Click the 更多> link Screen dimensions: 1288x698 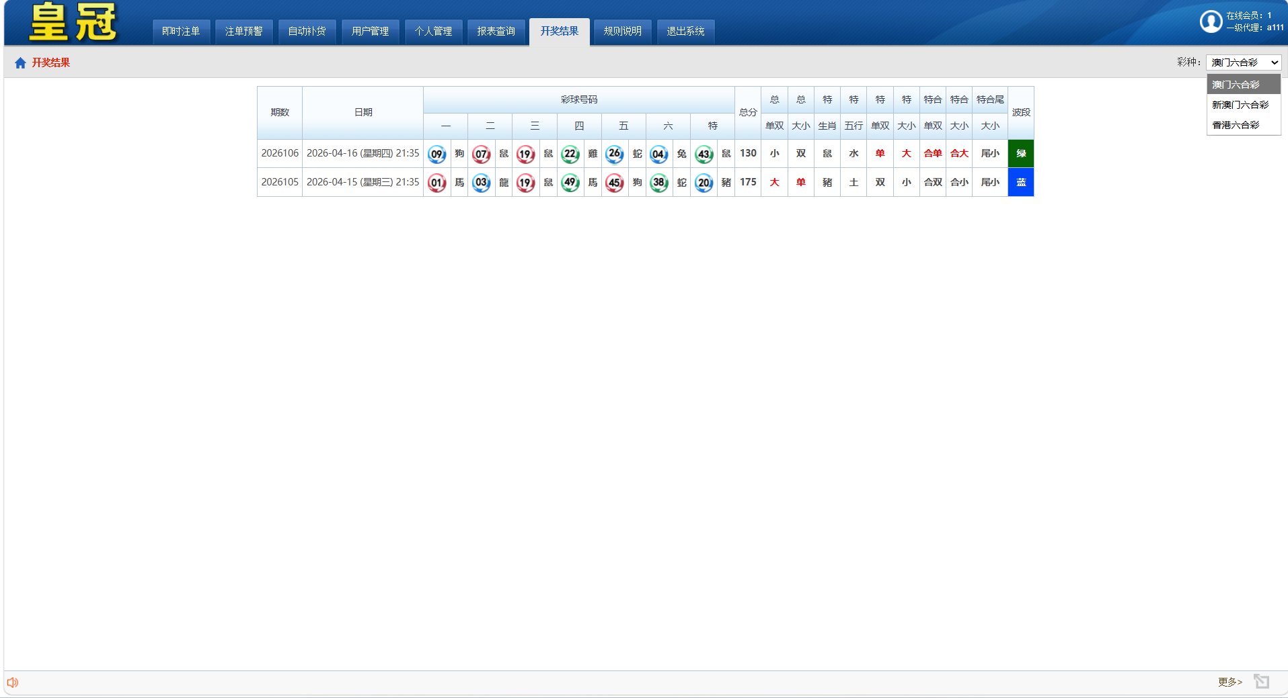pyautogui.click(x=1229, y=682)
